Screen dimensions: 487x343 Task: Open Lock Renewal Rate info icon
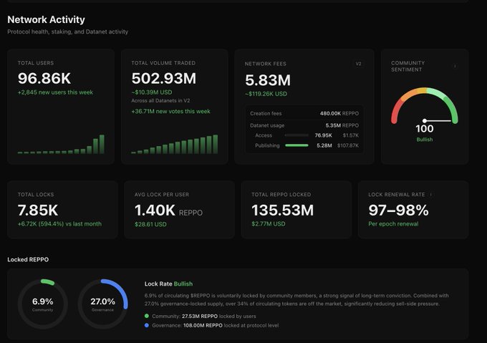point(431,195)
